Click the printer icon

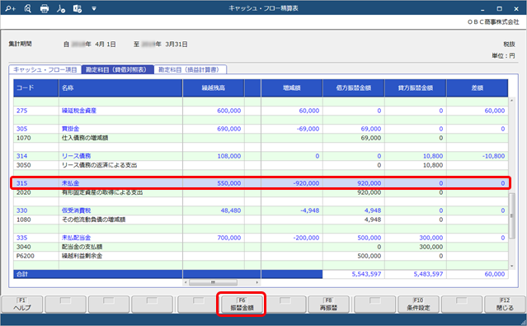[45, 9]
